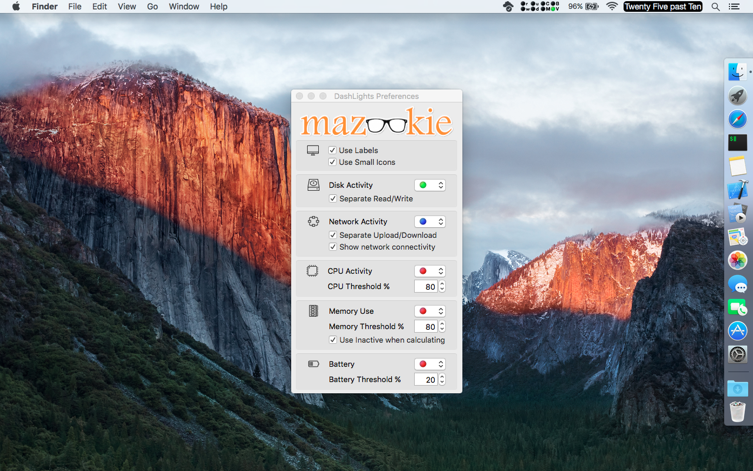This screenshot has width=753, height=471.
Task: Uncheck the Use Labels checkbox
Action: (x=332, y=150)
